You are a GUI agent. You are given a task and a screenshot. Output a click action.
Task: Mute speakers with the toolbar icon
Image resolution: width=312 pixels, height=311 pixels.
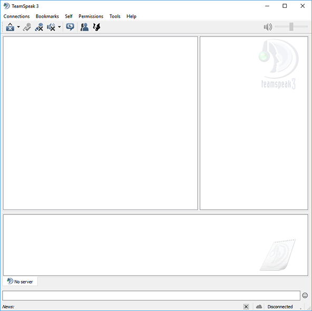tap(51, 27)
